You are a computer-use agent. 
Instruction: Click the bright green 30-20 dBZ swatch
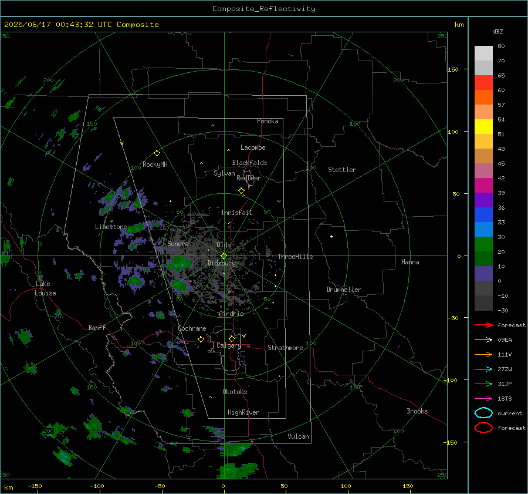[483, 244]
